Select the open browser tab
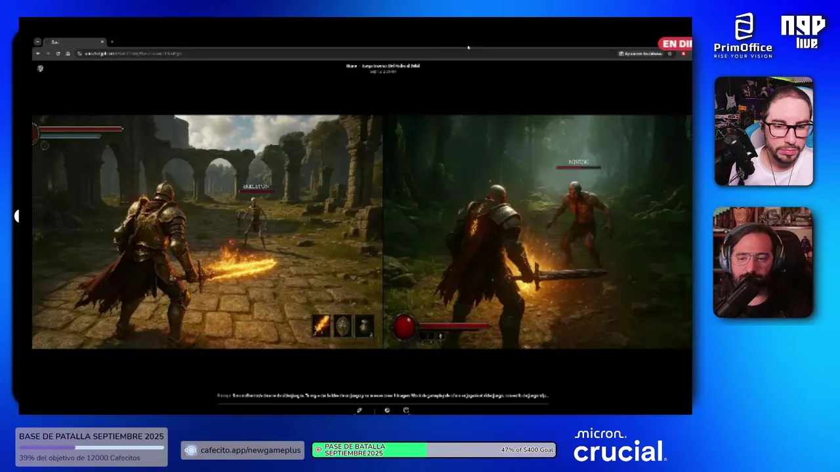 point(74,42)
